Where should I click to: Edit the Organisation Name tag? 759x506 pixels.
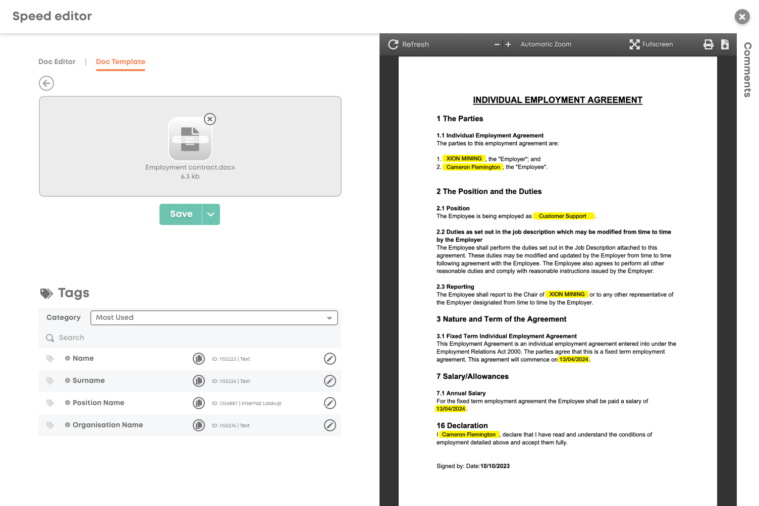tap(330, 425)
